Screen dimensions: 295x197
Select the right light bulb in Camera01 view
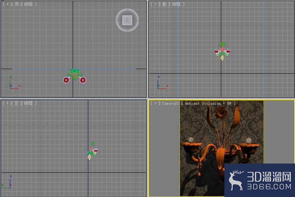point(249,140)
